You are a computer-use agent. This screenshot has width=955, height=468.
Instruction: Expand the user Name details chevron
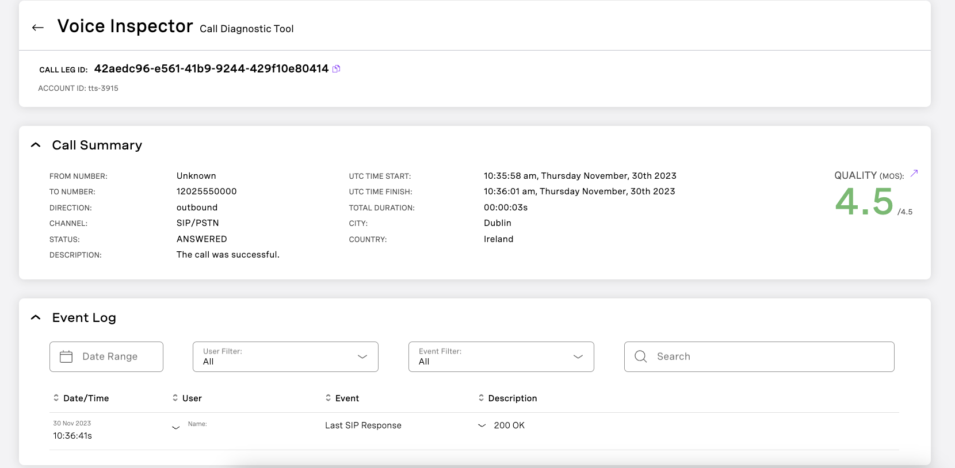coord(176,427)
